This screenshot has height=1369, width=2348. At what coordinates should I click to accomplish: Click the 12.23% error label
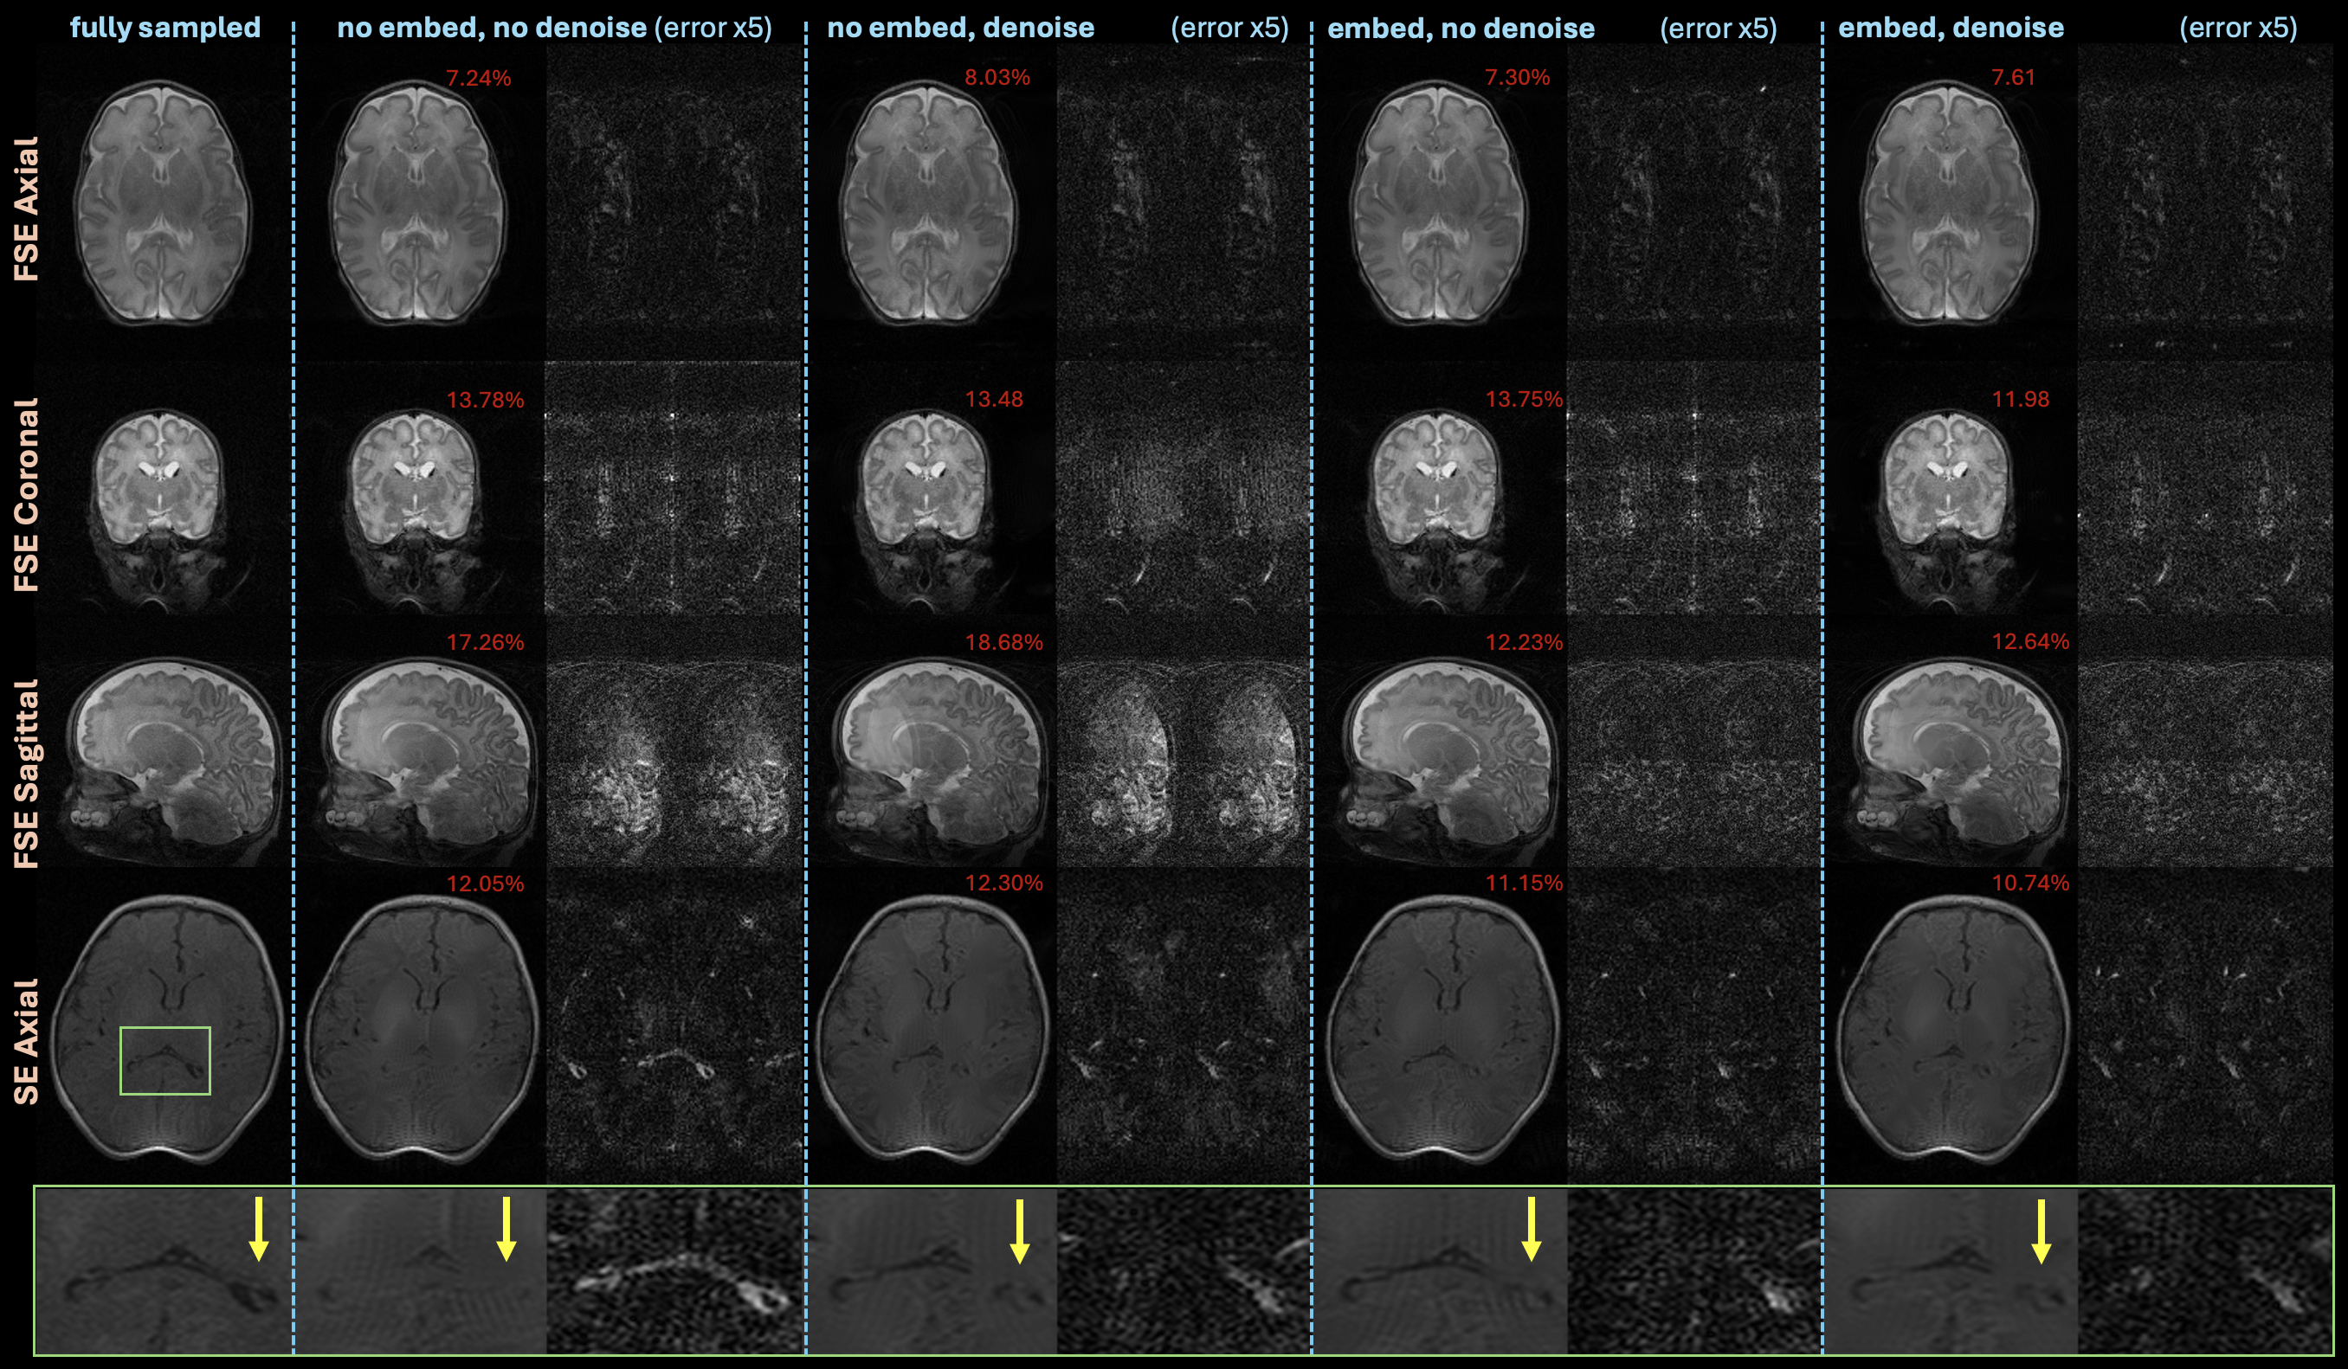(1524, 643)
